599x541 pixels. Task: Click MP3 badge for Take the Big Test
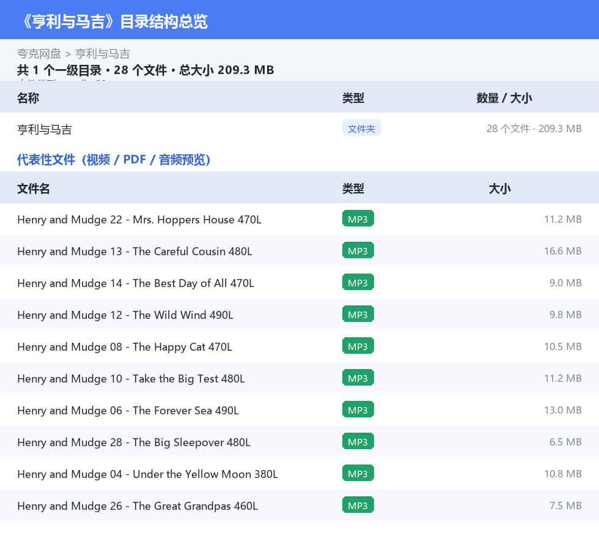point(358,378)
